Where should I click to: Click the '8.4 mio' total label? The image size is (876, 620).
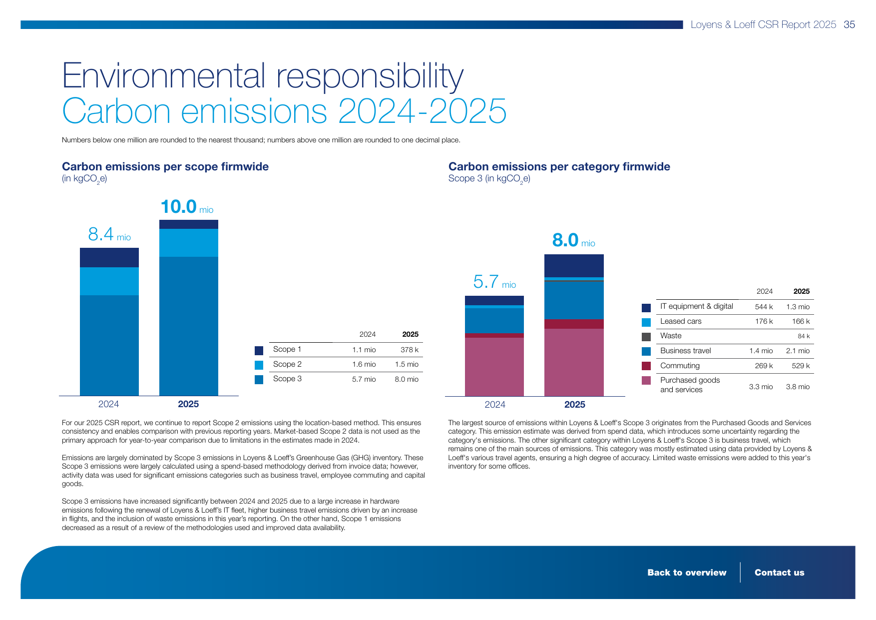click(x=109, y=234)
